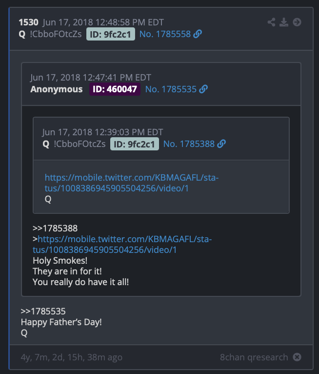Open the quoted KBMAGAFL twitter link in Anonymous reply
The height and width of the screenshot is (374, 319).
pyautogui.click(x=122, y=245)
